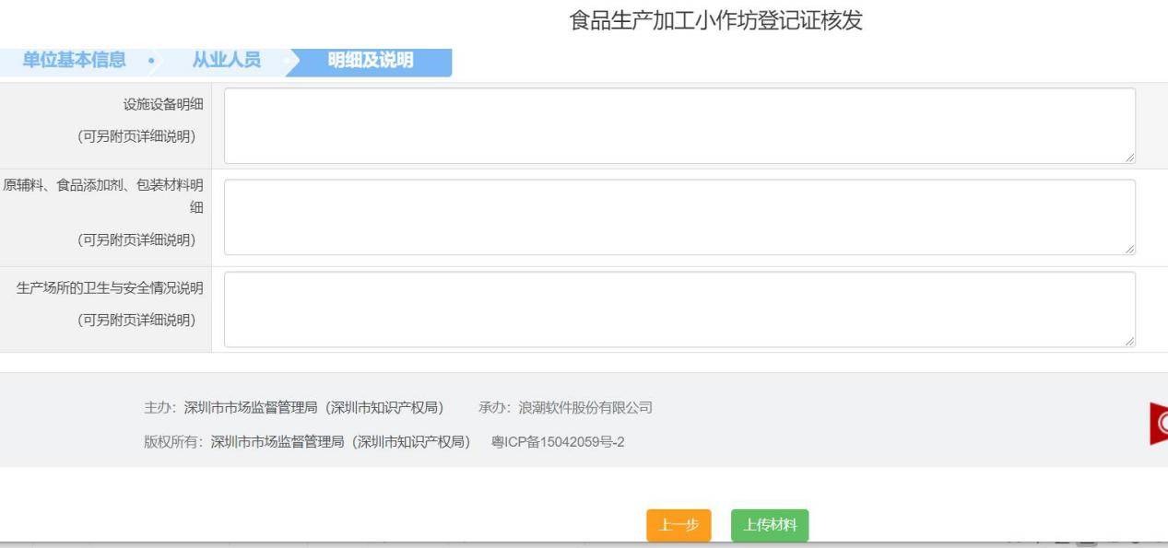Image resolution: width=1168 pixels, height=548 pixels.
Task: Click resize handle of 卫生与安全情况说明 text box
Action: tap(1129, 342)
